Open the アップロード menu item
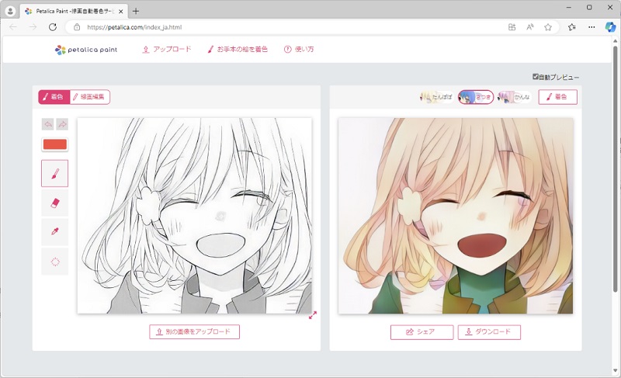Screen dimensions: 621x378 (x=167, y=50)
